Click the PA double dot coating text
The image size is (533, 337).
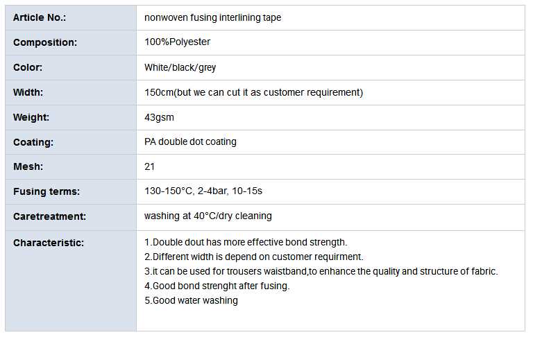190,142
